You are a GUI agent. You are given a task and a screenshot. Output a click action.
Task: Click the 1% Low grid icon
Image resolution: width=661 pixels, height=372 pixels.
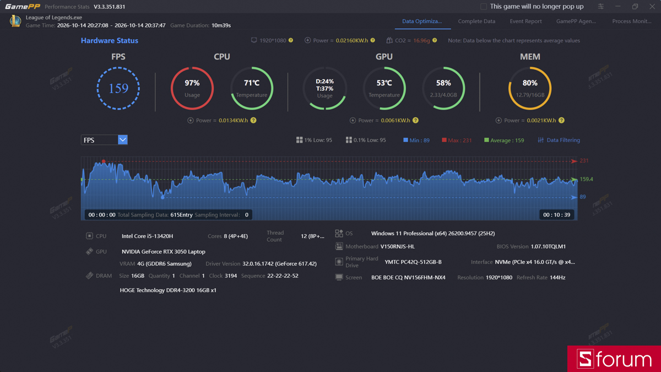299,140
